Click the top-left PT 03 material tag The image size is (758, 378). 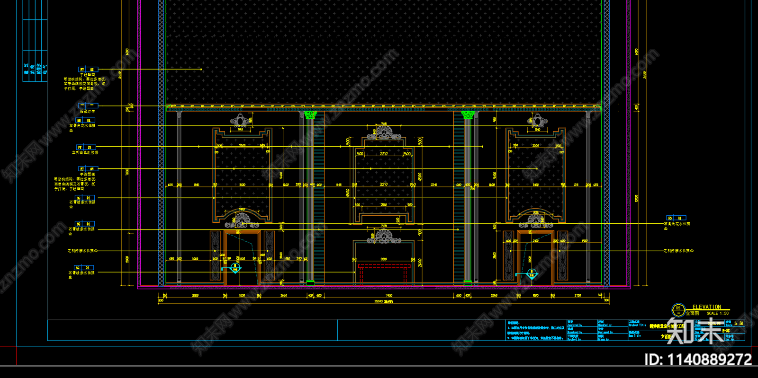pyautogui.click(x=88, y=70)
